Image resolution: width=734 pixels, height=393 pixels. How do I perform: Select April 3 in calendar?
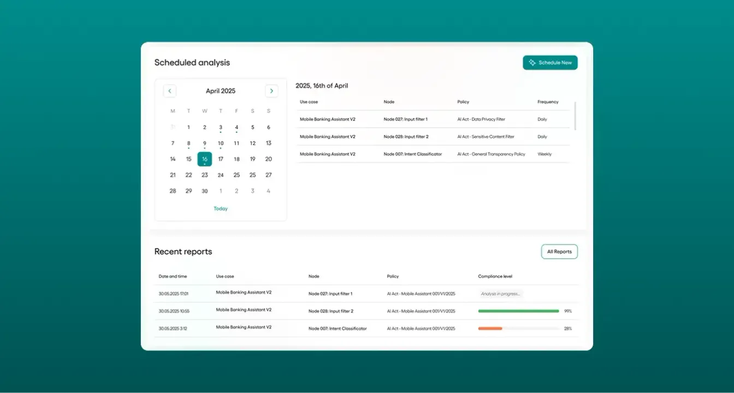tap(221, 127)
